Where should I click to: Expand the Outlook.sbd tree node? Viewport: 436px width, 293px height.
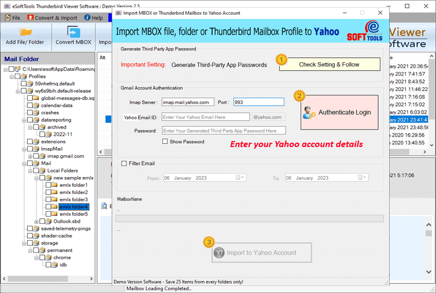36,222
